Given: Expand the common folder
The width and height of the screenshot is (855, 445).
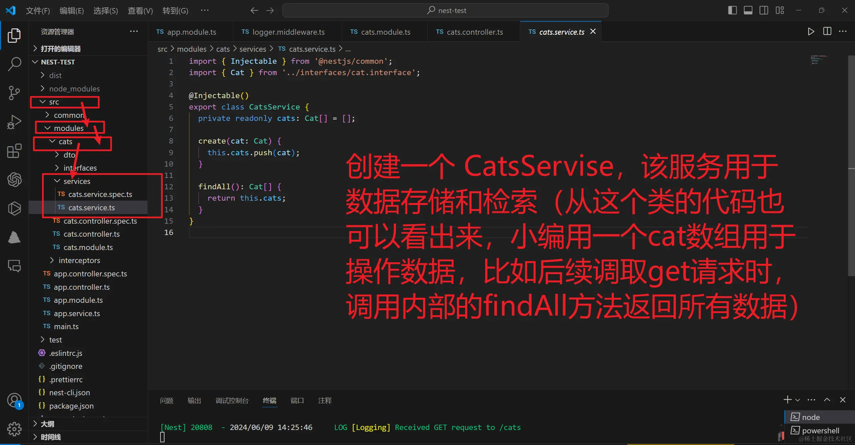Looking at the screenshot, I should point(88,115).
